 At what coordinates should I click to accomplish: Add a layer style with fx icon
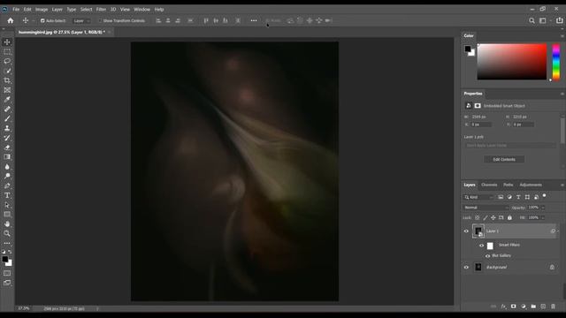[x=503, y=307]
